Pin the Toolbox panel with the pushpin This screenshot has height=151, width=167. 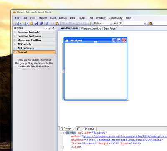point(50,28)
